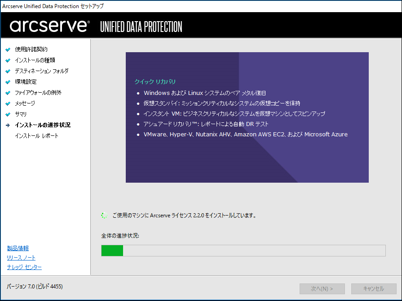Screen dimensions: 402x301
Task: Select the インストールの種類 step
Action: pos(35,60)
